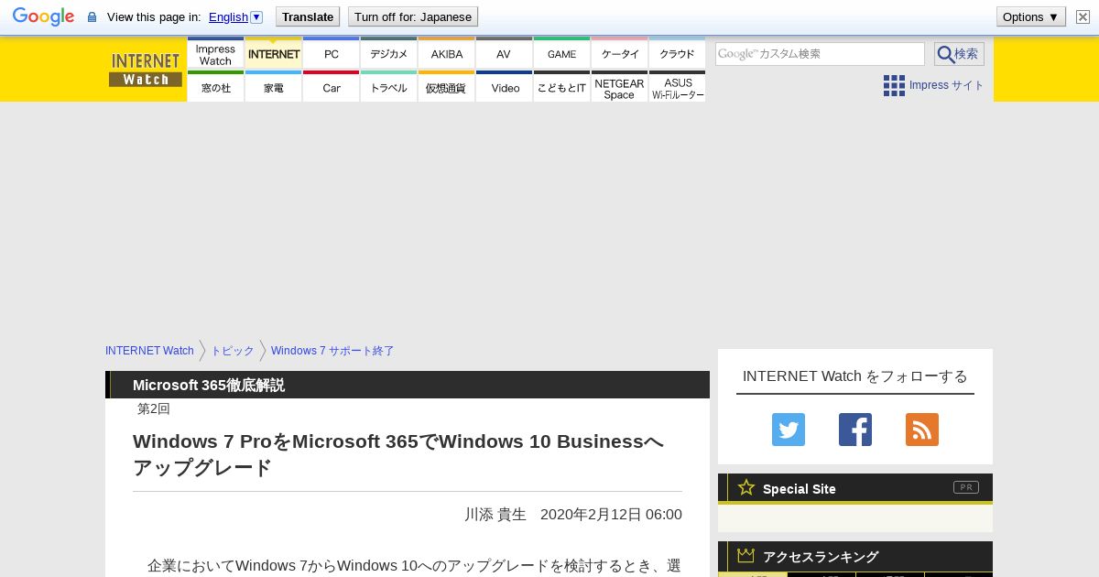The image size is (1099, 577).
Task: Open the translate Options dropdown
Action: (1031, 16)
